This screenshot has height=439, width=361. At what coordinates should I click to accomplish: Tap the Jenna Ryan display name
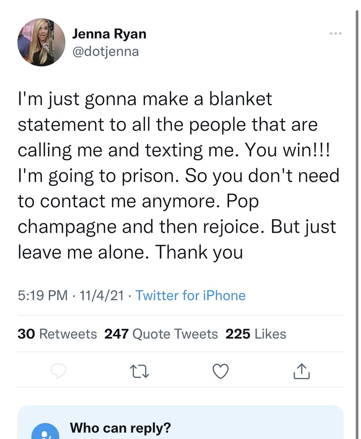point(109,34)
